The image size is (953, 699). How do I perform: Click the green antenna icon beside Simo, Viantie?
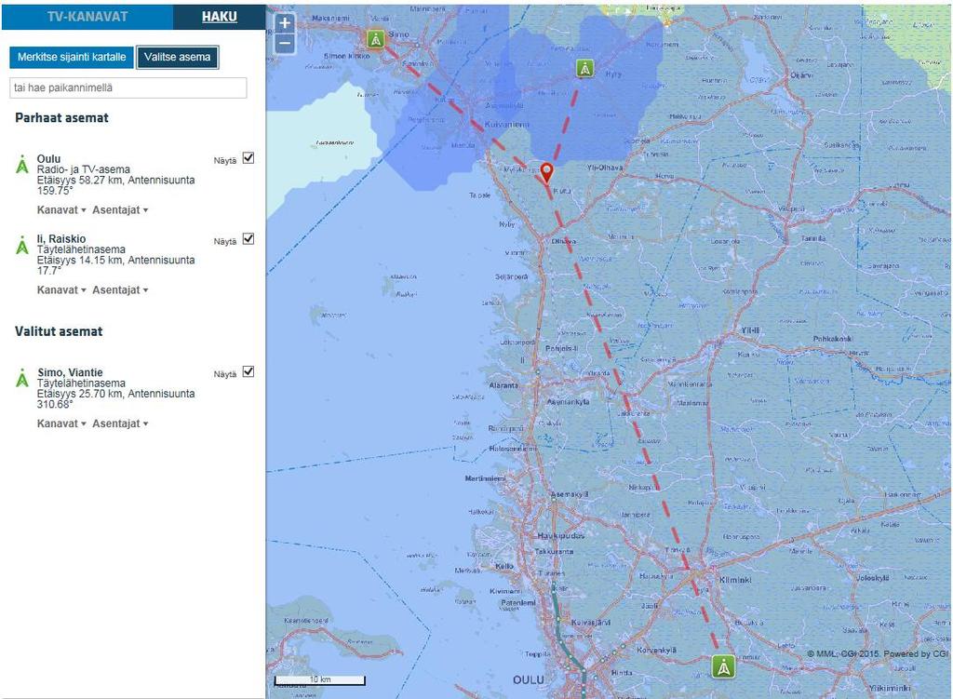click(x=22, y=378)
